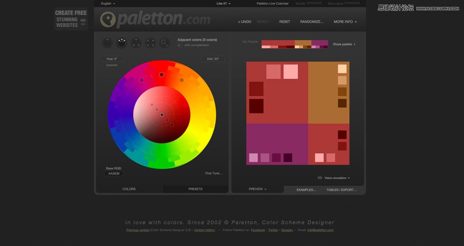
Task: Click the UNDO button
Action: (245, 22)
